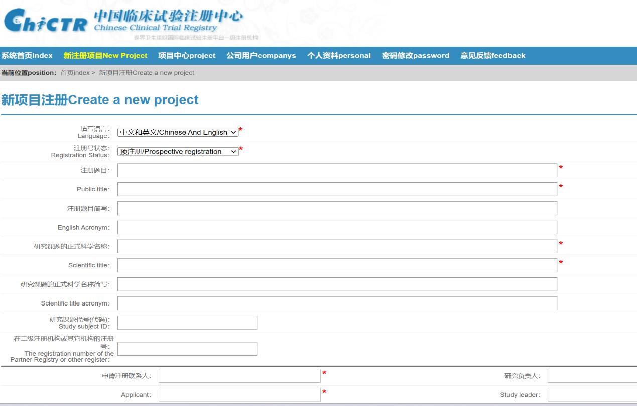Expand the Registration Status dropdown

tap(178, 151)
